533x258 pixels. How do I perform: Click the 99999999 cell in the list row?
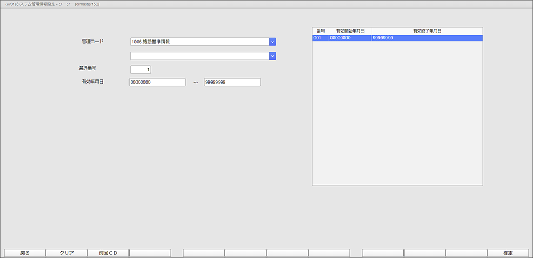pos(426,38)
